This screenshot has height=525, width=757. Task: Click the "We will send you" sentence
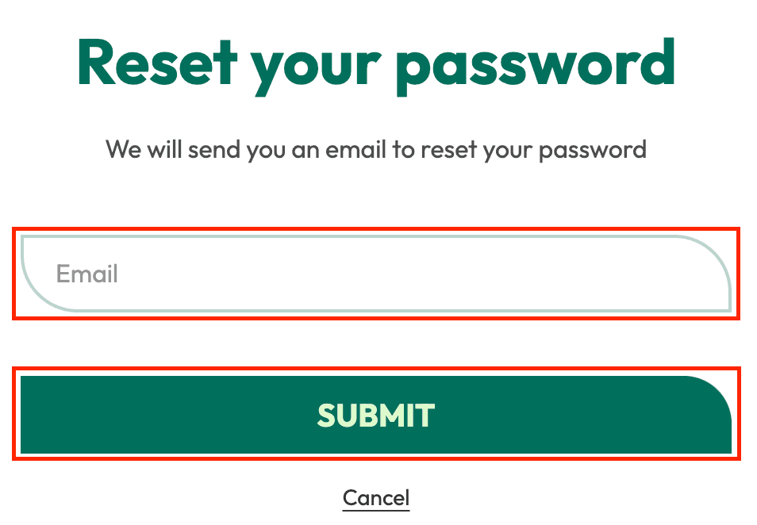click(376, 150)
